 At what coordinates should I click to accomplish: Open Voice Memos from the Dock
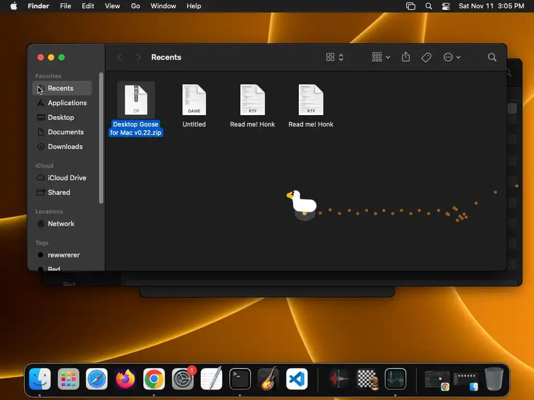click(x=338, y=379)
